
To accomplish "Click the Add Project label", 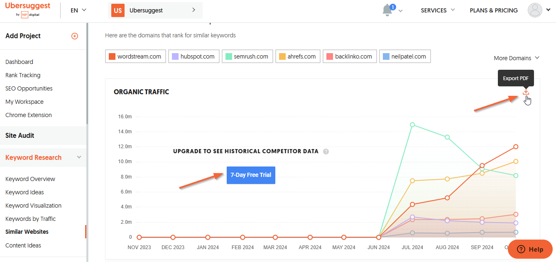I will 23,36.
